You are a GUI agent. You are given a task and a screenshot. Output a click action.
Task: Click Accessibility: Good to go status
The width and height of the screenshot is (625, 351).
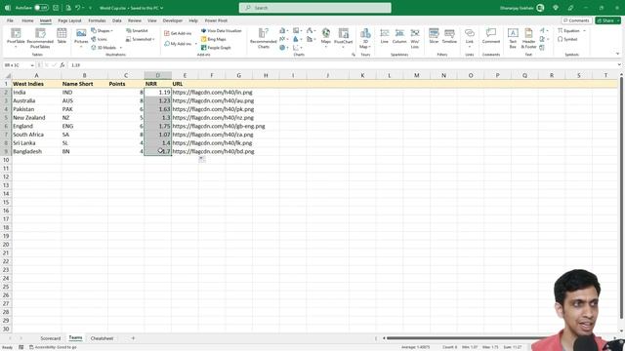[x=54, y=347]
